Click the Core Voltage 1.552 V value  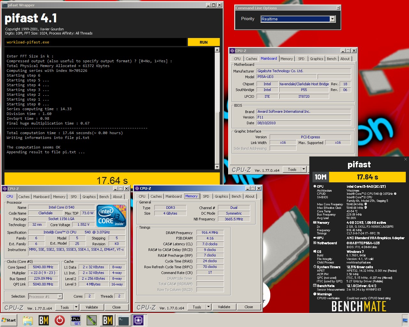pos(84,225)
